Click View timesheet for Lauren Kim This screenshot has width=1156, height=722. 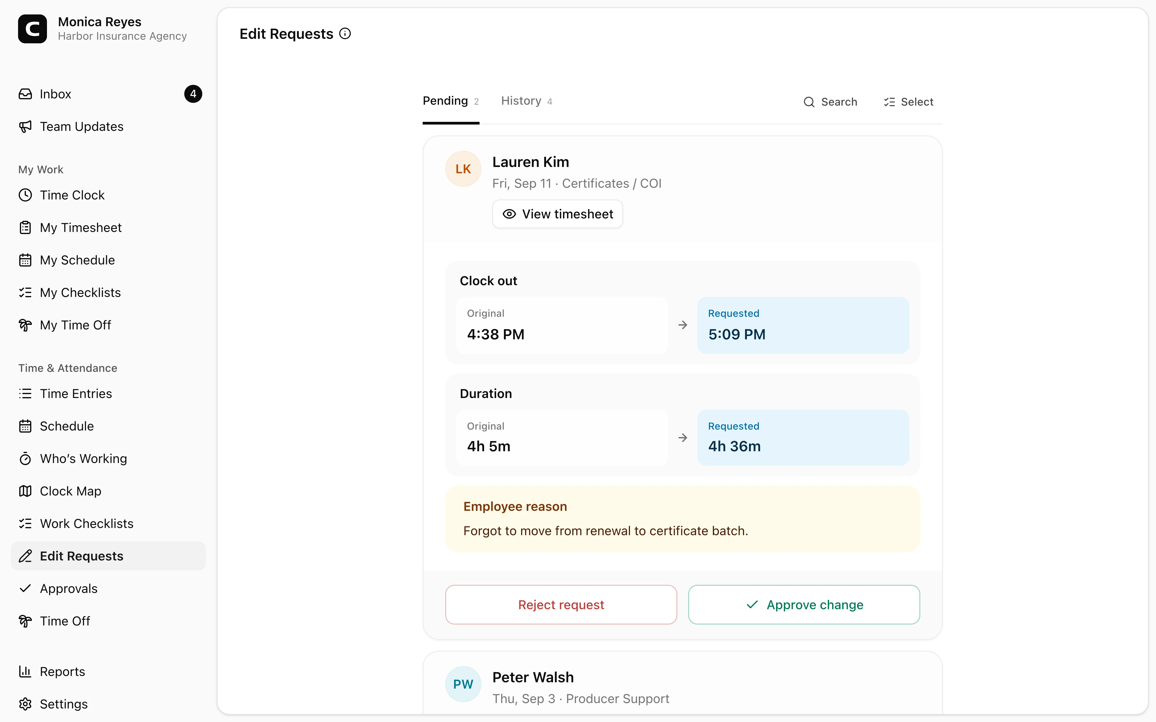tap(558, 214)
